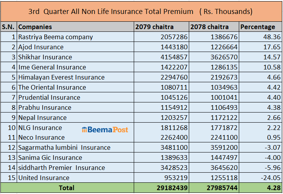Click the table title about 3rd Quarter premium
This screenshot has height=194, width=283.
point(141,12)
